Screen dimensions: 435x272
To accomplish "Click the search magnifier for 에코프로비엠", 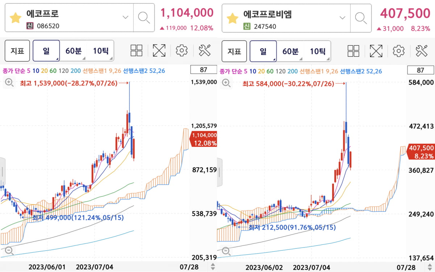I will click(x=361, y=17).
